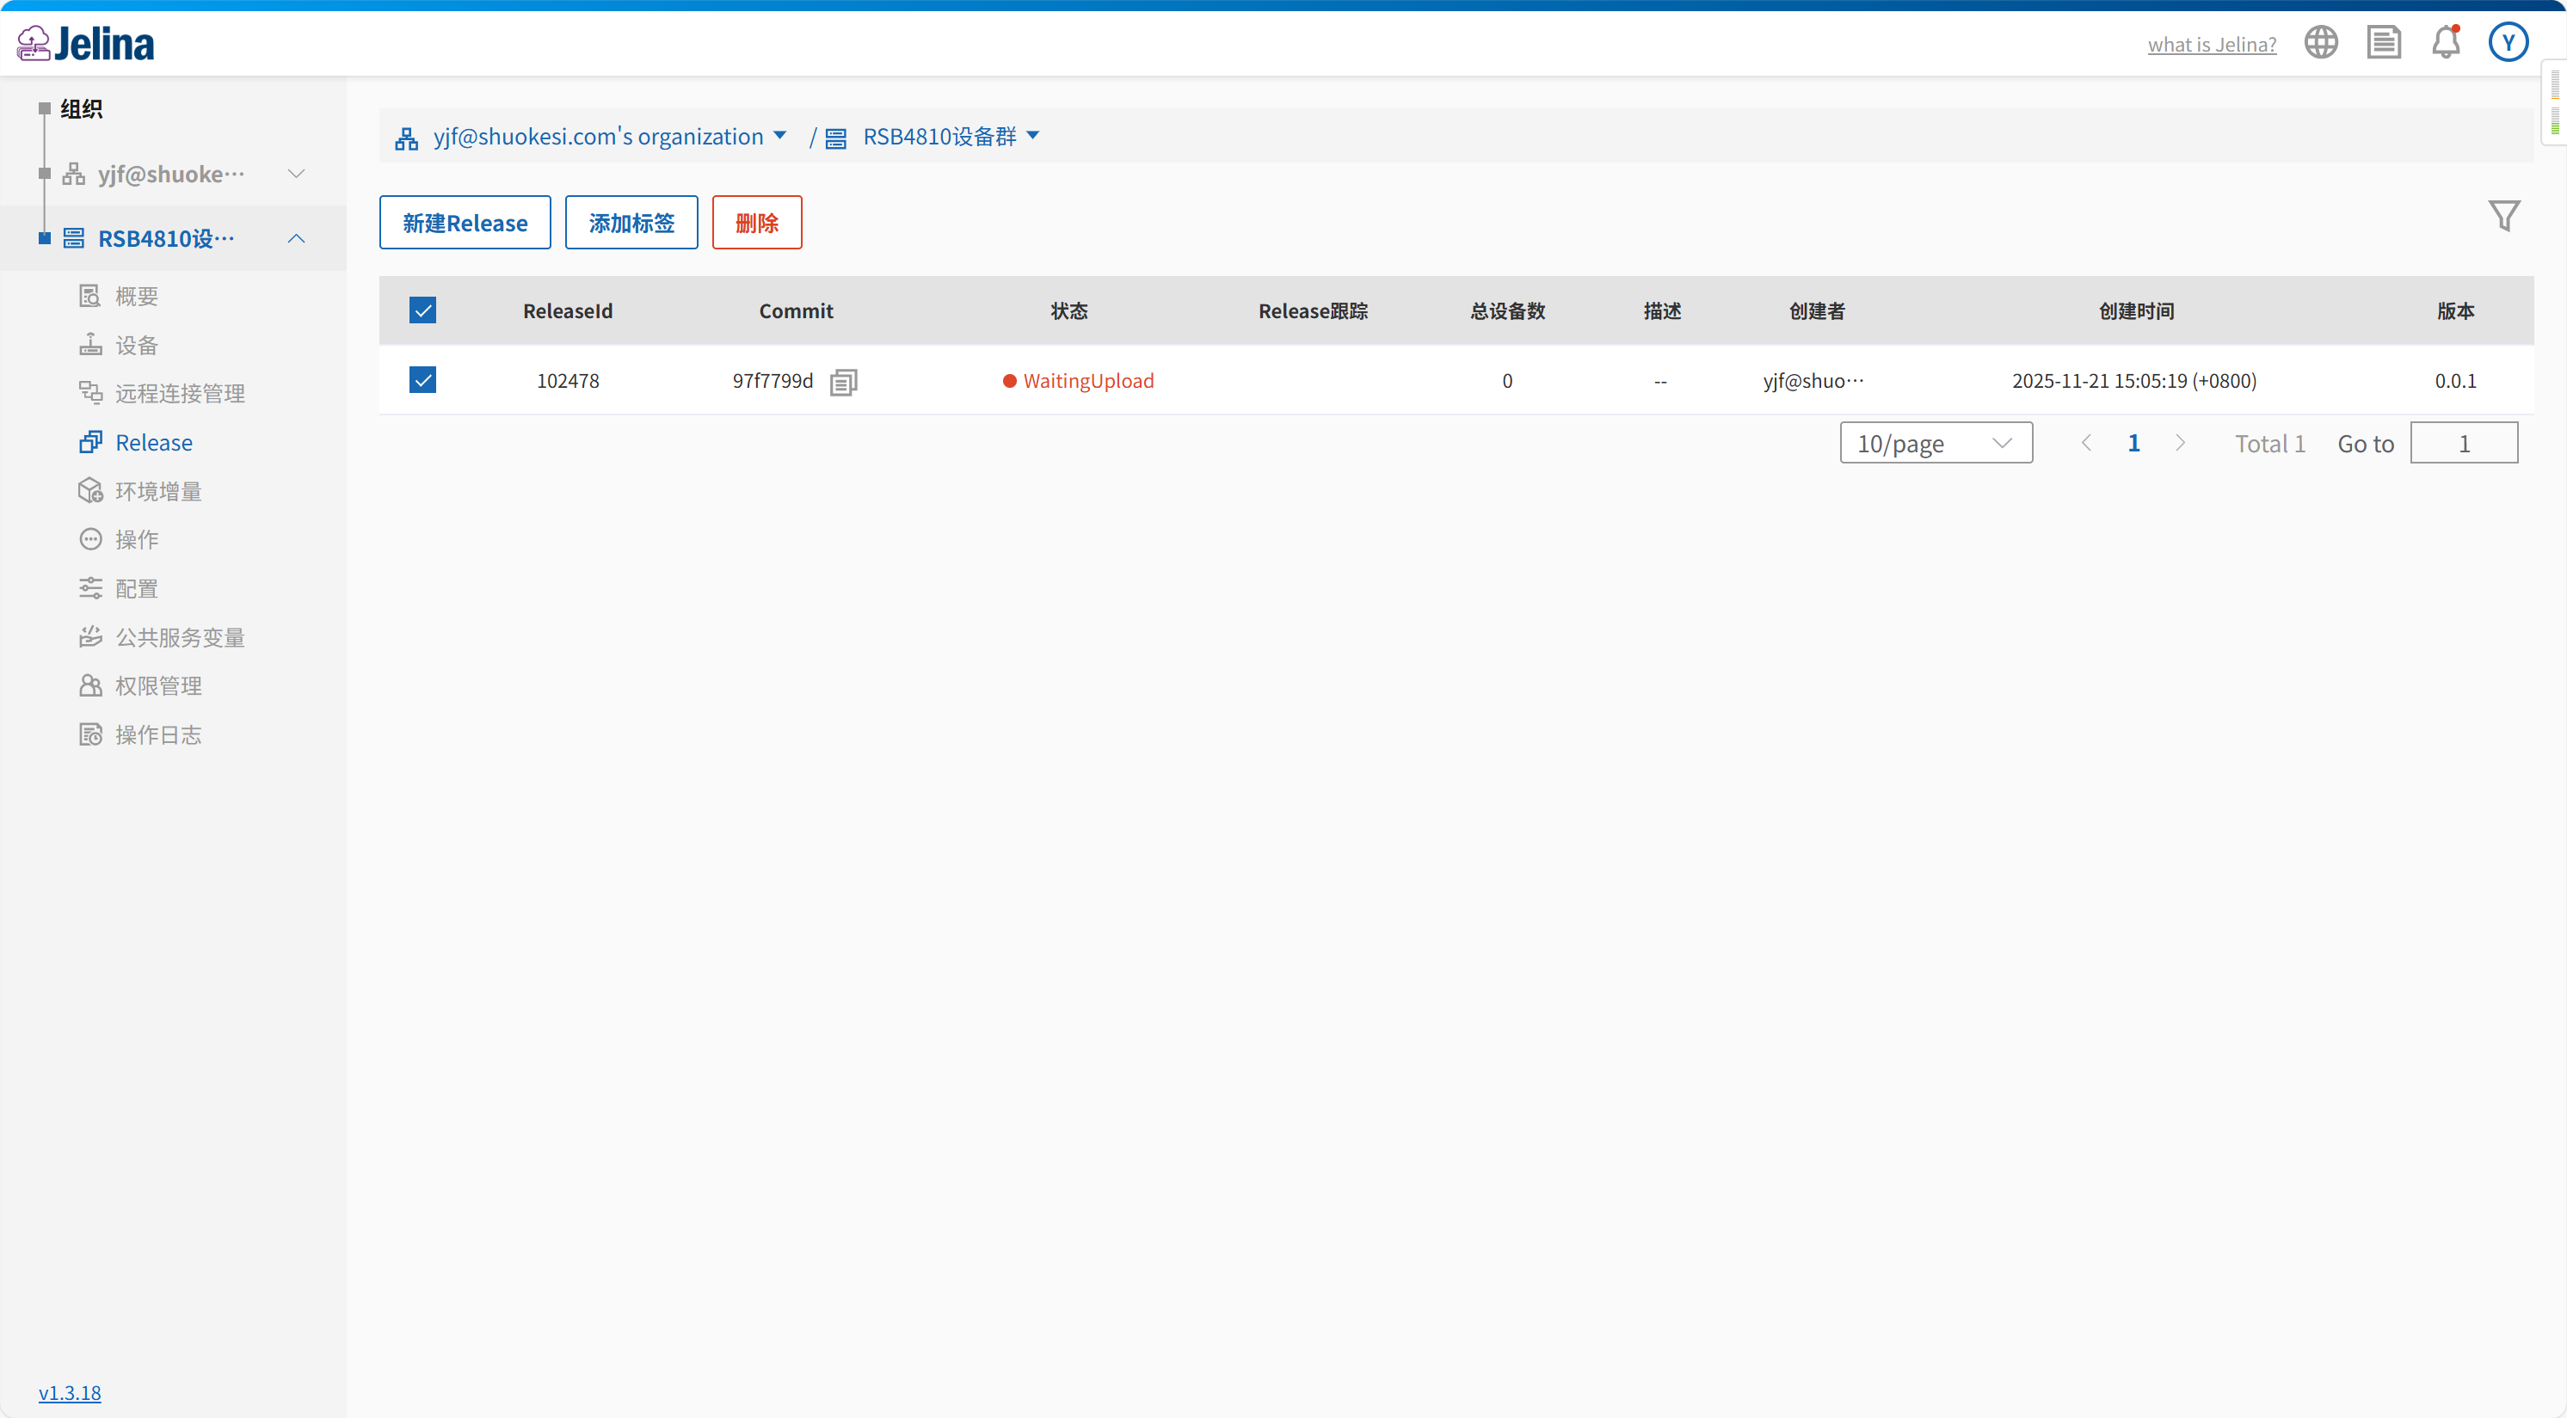This screenshot has width=2567, height=1418.
Task: Click the 新建Release button
Action: pyautogui.click(x=465, y=223)
